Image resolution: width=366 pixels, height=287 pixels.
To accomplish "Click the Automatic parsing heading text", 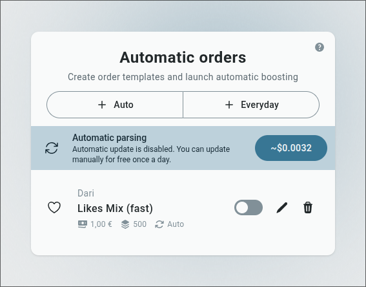I will pyautogui.click(x=110, y=138).
